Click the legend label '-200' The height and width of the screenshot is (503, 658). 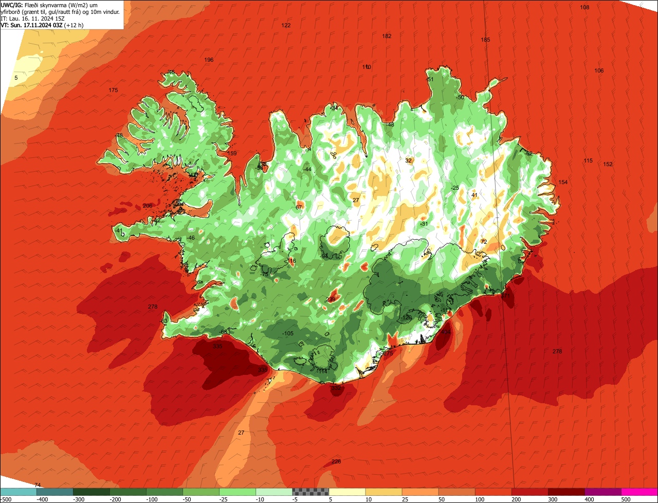(x=115, y=499)
